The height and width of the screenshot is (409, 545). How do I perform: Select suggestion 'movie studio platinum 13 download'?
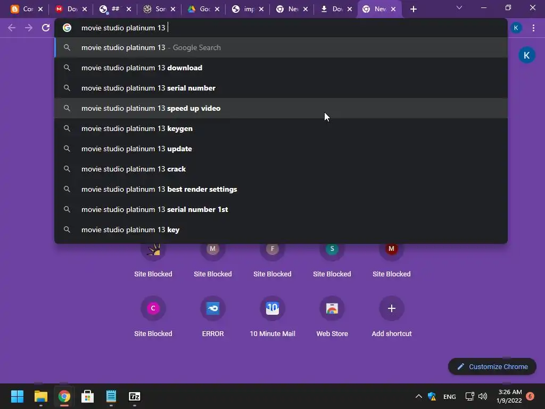[281, 68]
